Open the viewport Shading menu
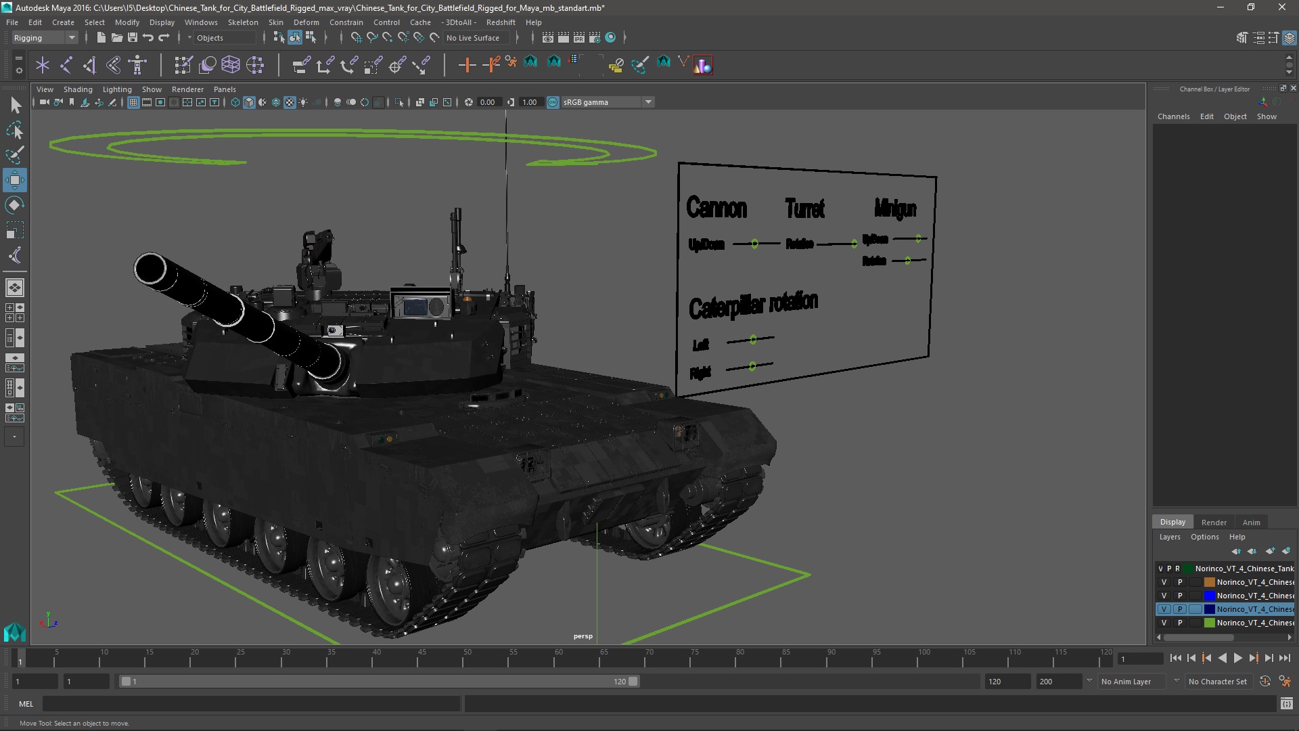Viewport: 1299px width, 731px height. pyautogui.click(x=78, y=89)
